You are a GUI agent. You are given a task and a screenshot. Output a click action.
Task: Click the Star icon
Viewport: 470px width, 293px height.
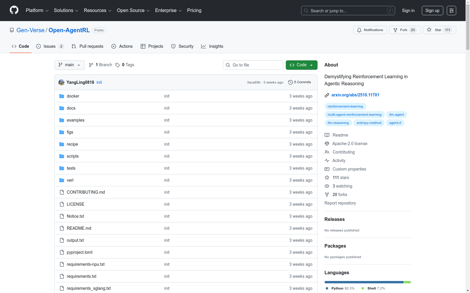[x=429, y=30]
